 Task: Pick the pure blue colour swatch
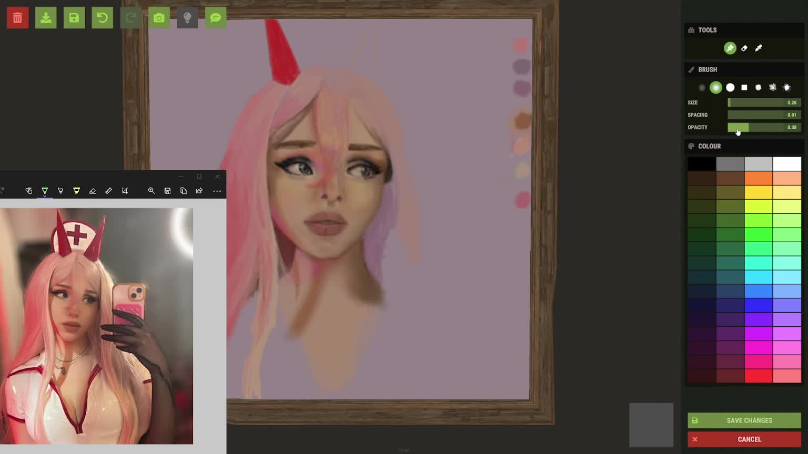coord(759,305)
